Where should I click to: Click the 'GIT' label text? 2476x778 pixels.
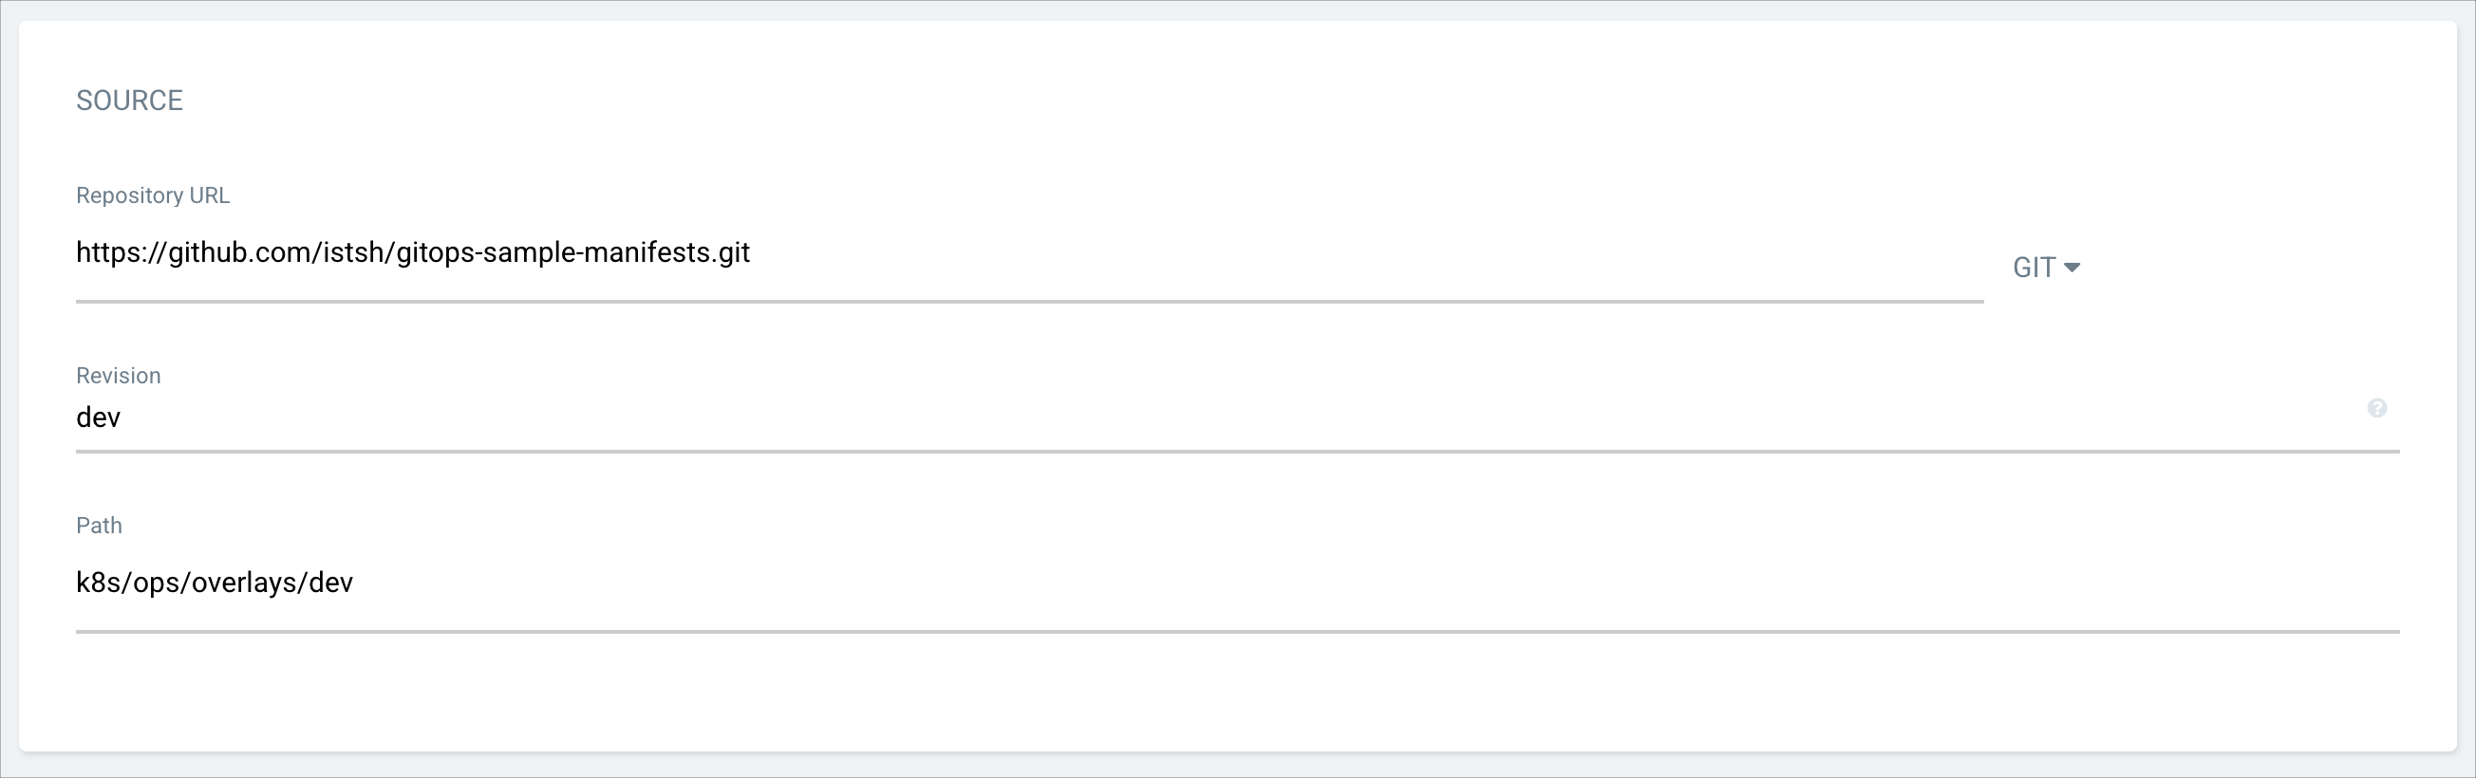point(2033,268)
